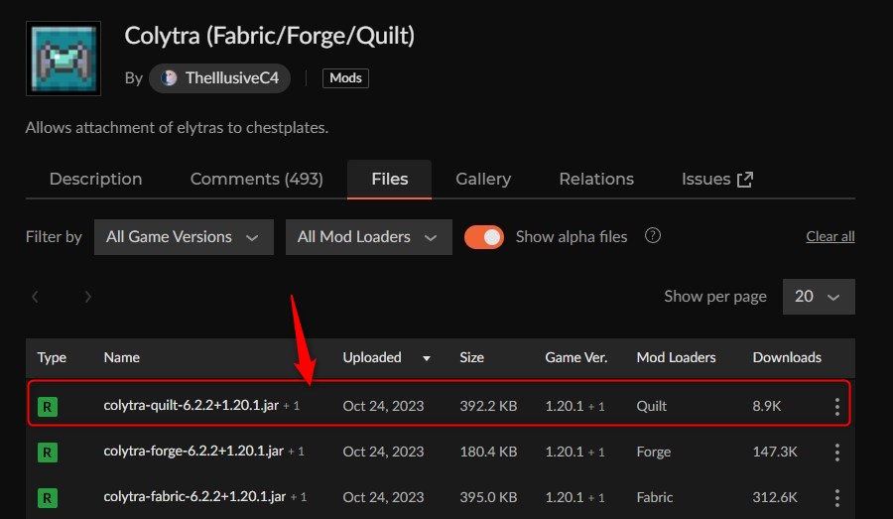Open the kebab menu for colytra-fabric file
Image resolution: width=893 pixels, height=519 pixels.
[837, 497]
